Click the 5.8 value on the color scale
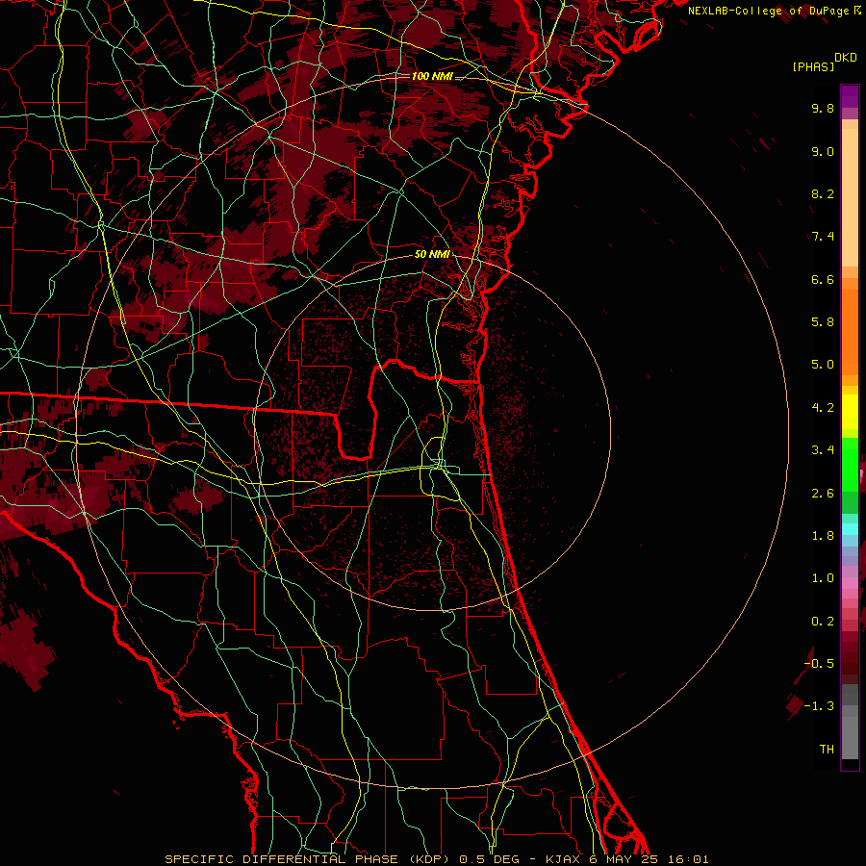Image resolution: width=866 pixels, height=866 pixels. (x=823, y=322)
